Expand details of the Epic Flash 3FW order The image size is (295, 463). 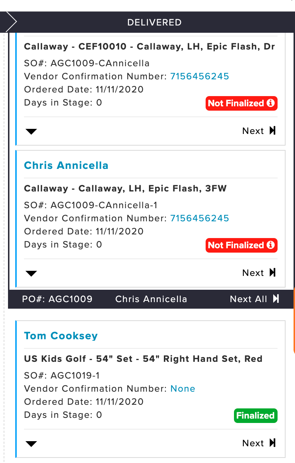click(32, 273)
